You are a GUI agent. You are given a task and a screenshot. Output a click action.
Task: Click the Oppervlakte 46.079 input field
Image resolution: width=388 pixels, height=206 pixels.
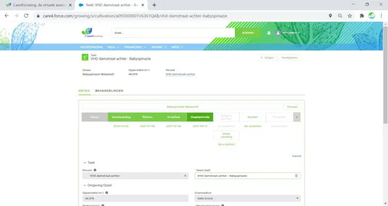click(x=136, y=199)
